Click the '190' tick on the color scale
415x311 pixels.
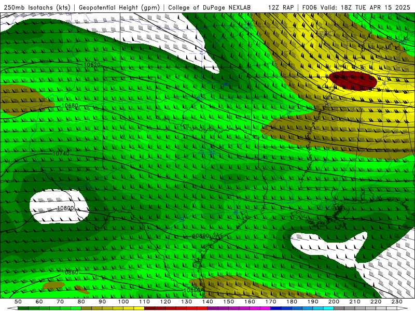point(313,302)
